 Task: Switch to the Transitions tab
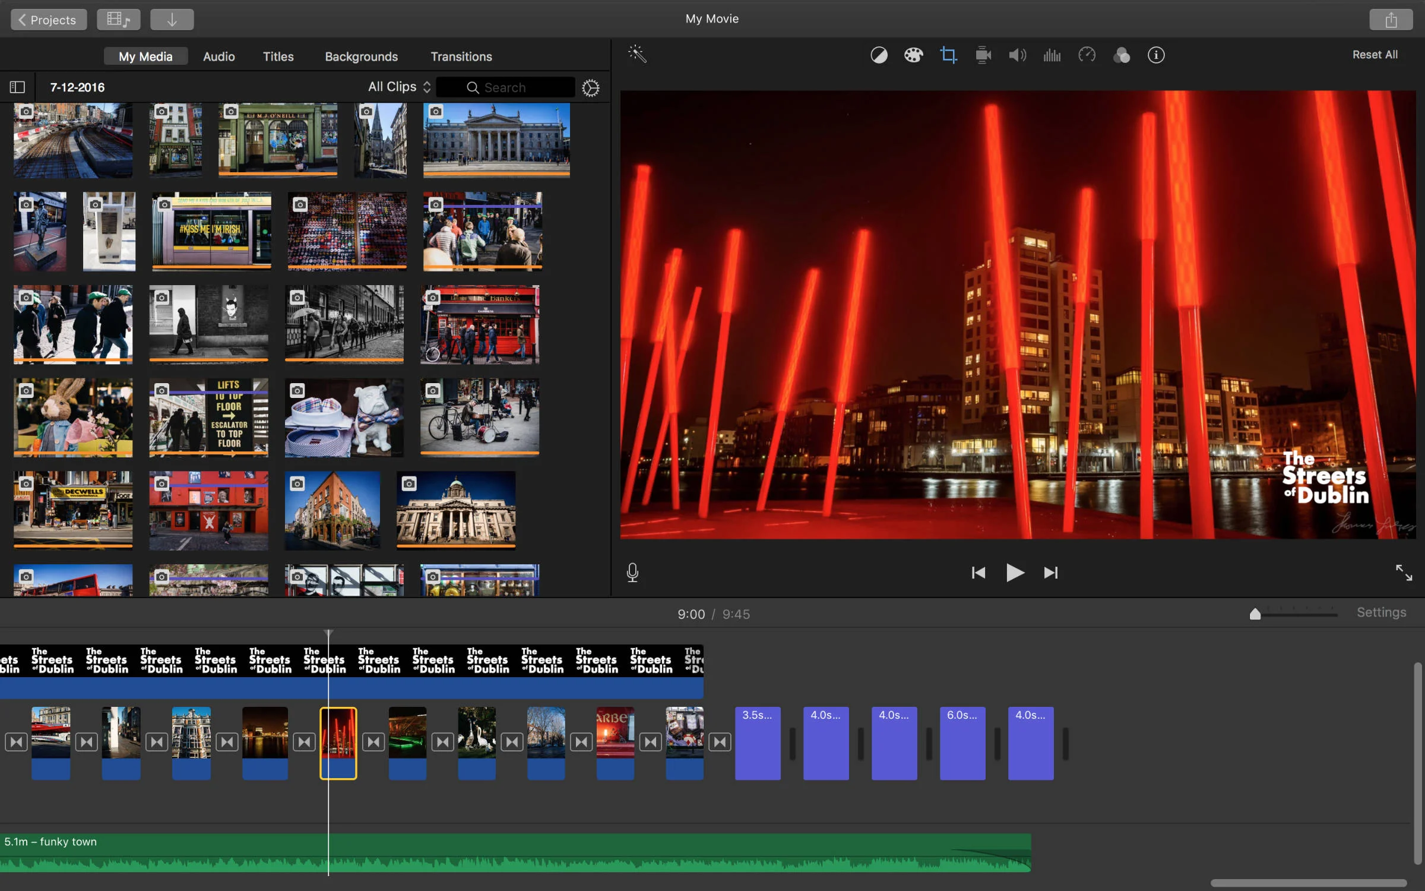click(461, 56)
